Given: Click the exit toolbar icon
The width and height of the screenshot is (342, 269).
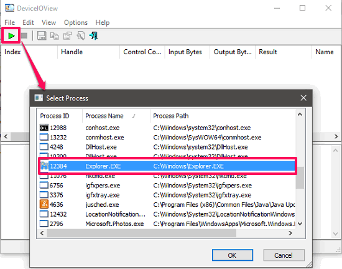Looking at the screenshot, I should (93, 36).
